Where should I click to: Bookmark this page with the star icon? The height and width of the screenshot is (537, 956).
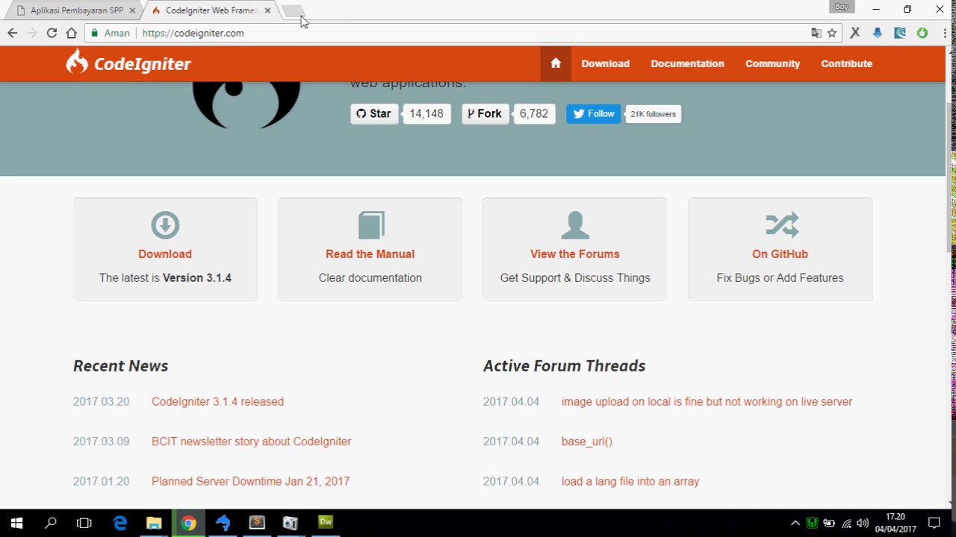point(832,33)
